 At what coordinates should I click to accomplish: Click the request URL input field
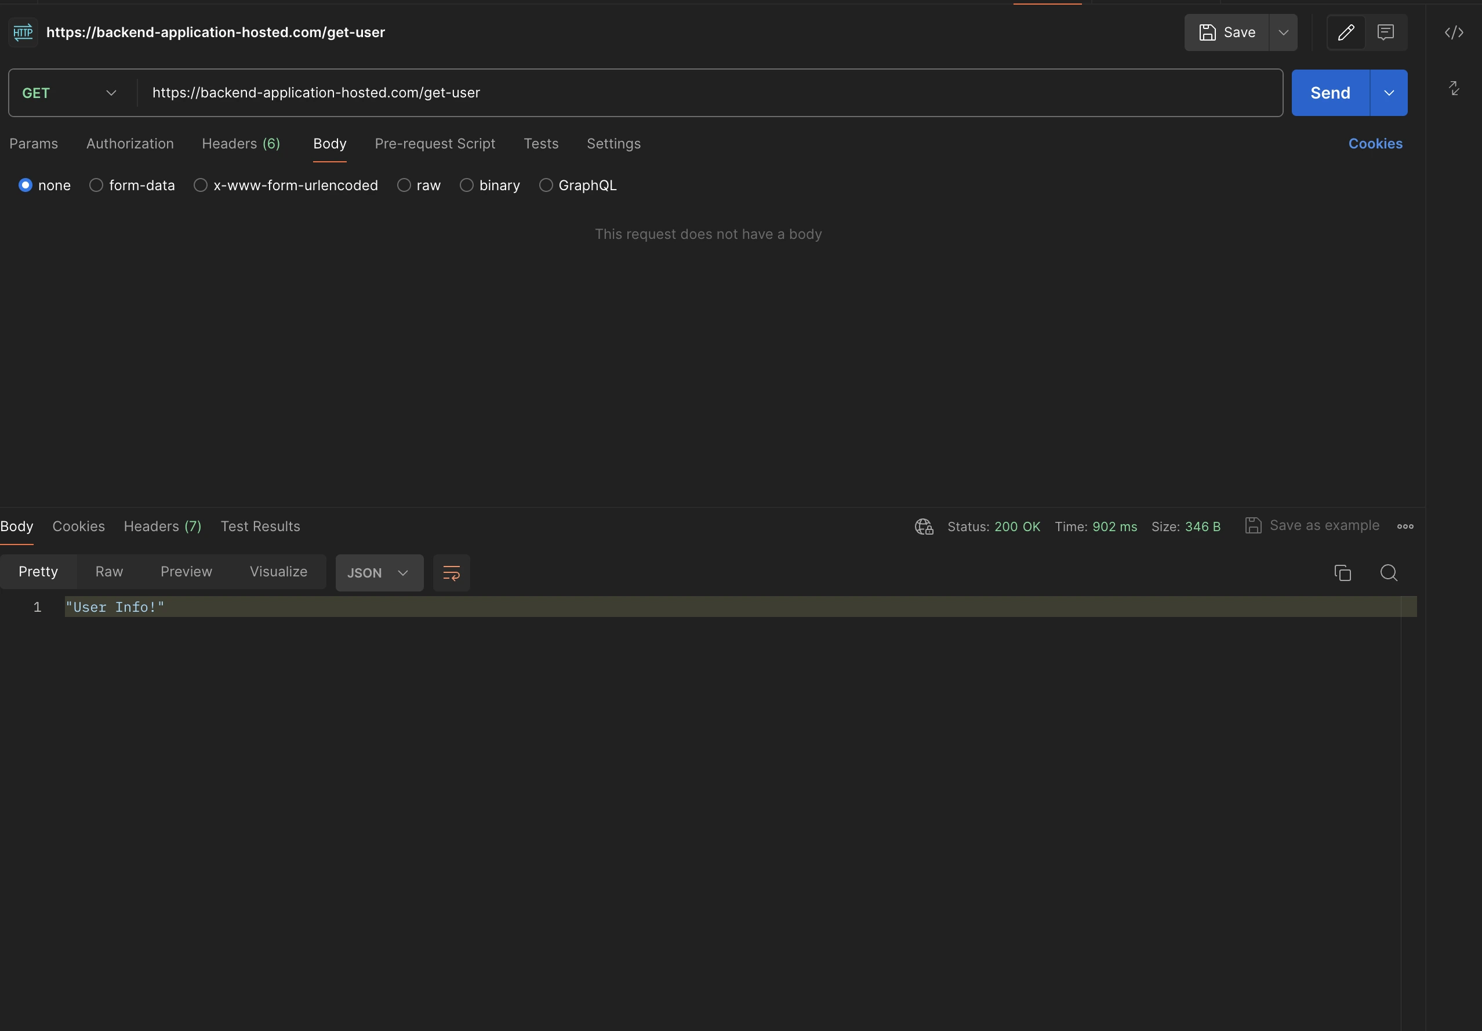click(x=710, y=93)
